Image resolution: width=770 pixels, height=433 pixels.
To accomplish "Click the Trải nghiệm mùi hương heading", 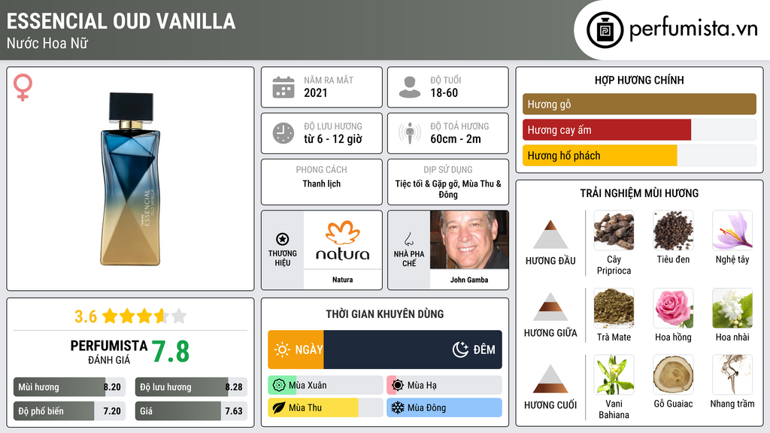I will (639, 193).
